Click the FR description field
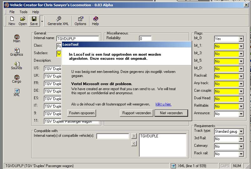The image size is (251, 169). (53, 84)
